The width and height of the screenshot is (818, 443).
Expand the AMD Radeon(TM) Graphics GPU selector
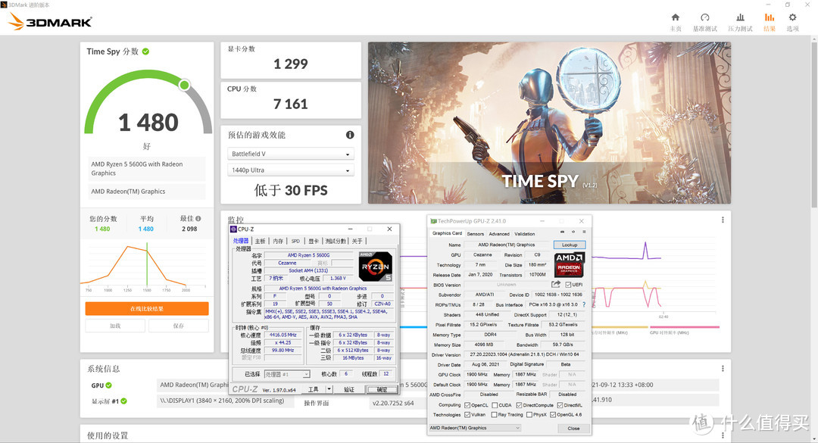[475, 428]
